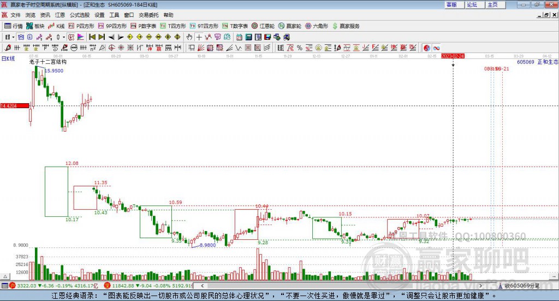Click the truck icon in toolbar
The image size is (559, 301).
click(286, 37)
